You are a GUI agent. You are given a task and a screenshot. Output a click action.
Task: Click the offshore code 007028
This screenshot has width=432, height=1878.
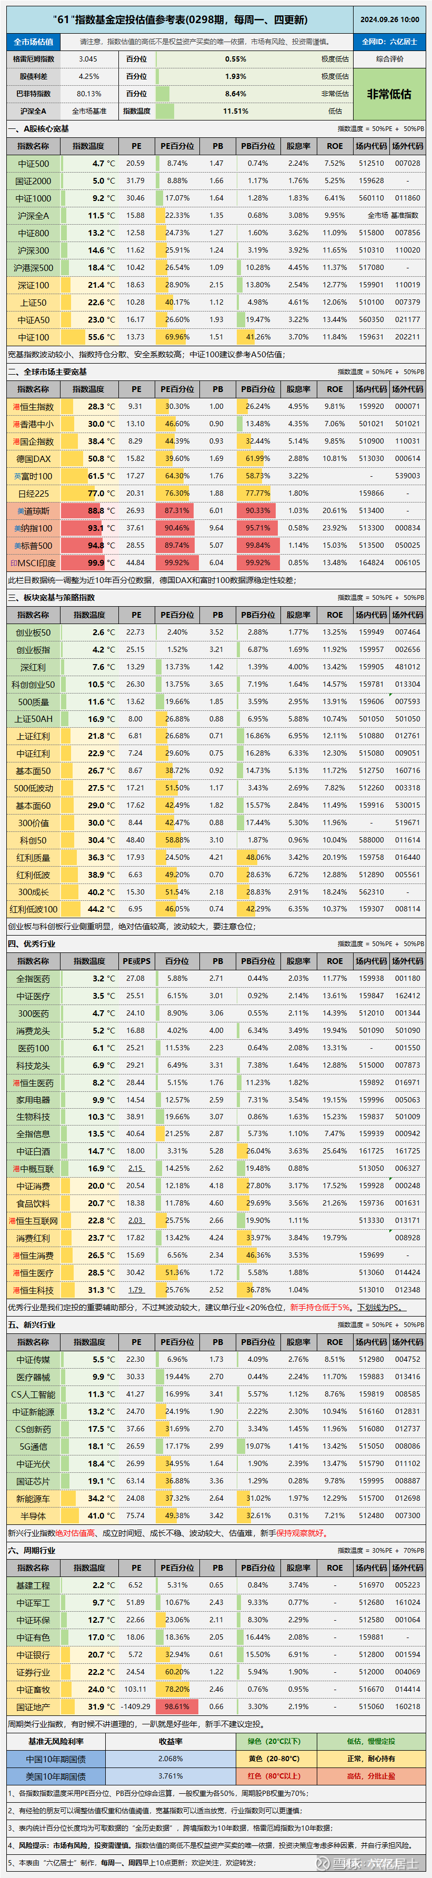tap(408, 163)
